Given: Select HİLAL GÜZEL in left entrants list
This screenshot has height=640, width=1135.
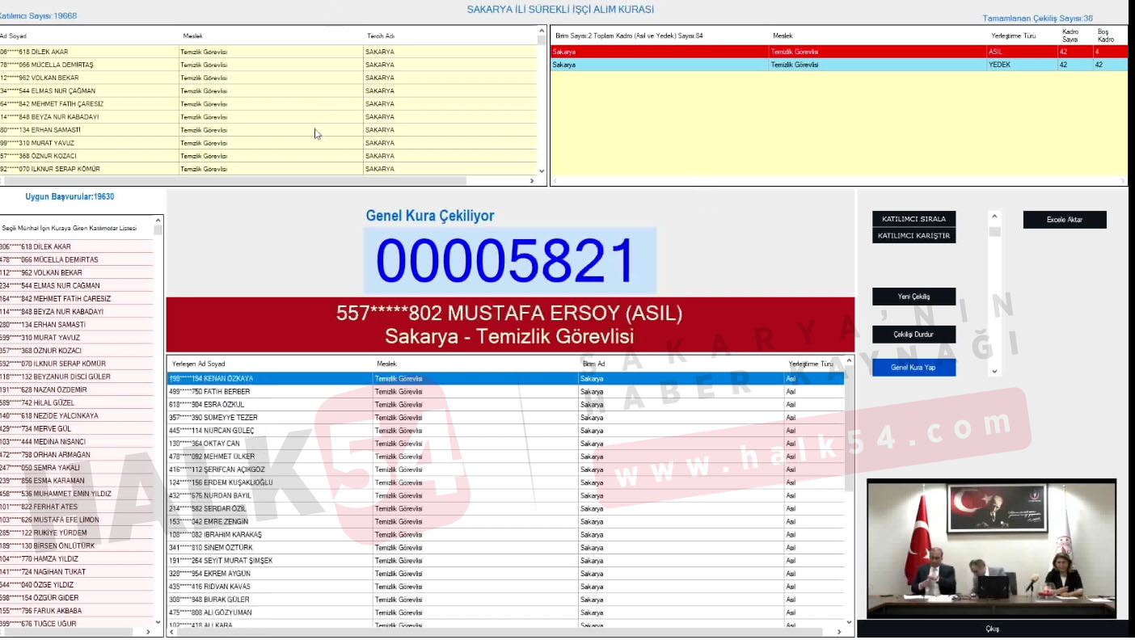Looking at the screenshot, I should (x=77, y=402).
